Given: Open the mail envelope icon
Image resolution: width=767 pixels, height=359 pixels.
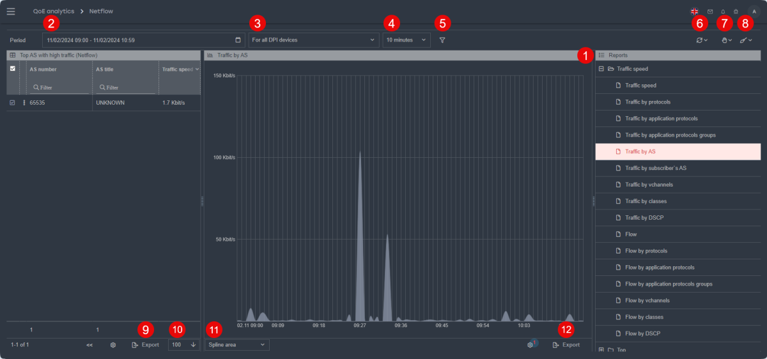Looking at the screenshot, I should (710, 11).
